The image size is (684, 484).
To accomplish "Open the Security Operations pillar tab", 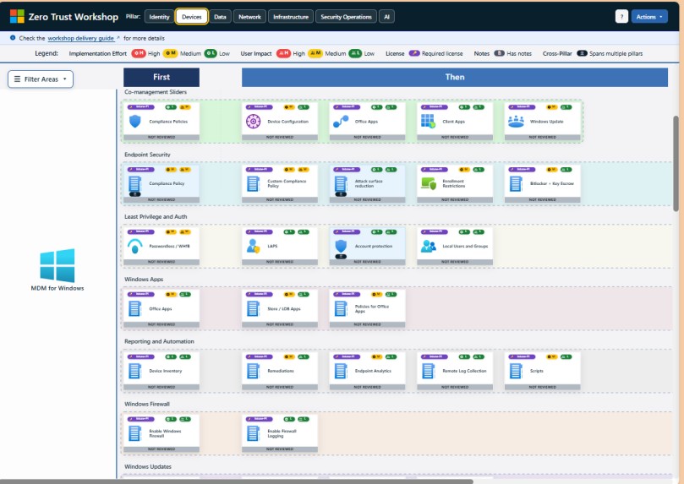I will tap(345, 16).
